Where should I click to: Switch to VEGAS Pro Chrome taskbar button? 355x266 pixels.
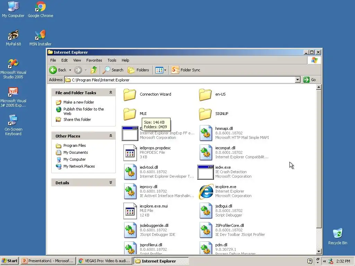[104, 261]
